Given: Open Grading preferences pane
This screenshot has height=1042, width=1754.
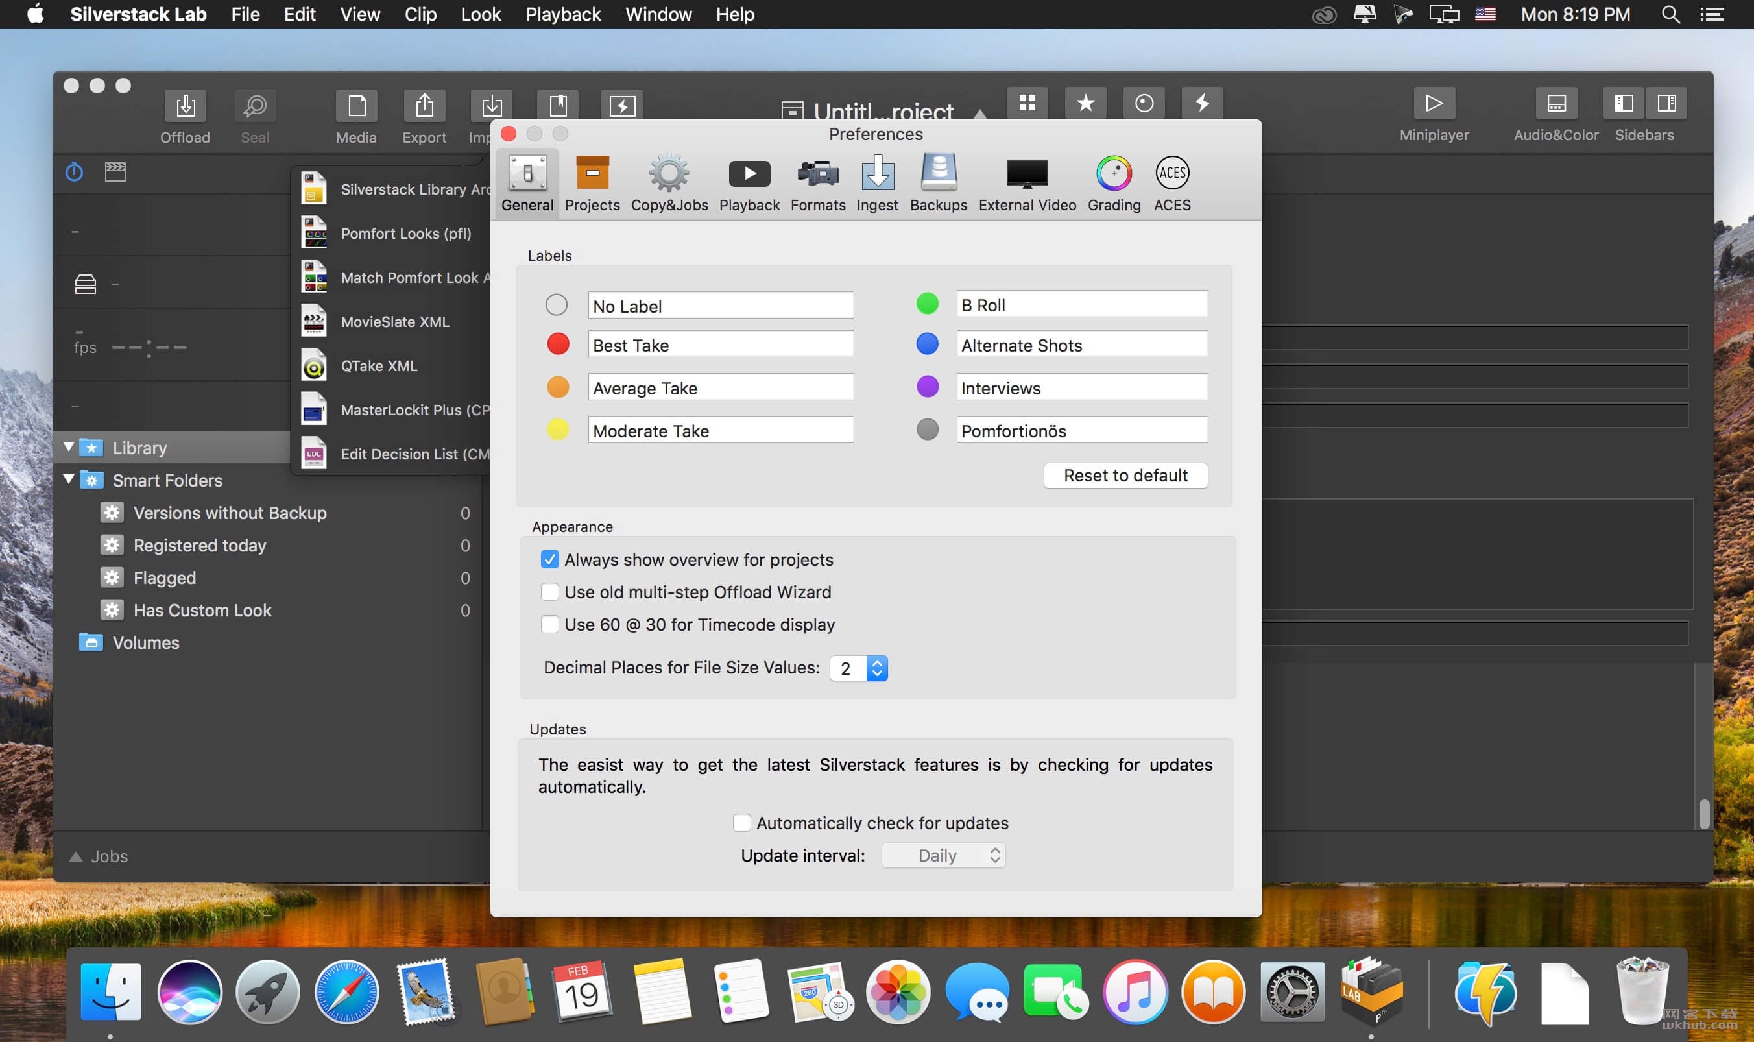Looking at the screenshot, I should point(1114,183).
